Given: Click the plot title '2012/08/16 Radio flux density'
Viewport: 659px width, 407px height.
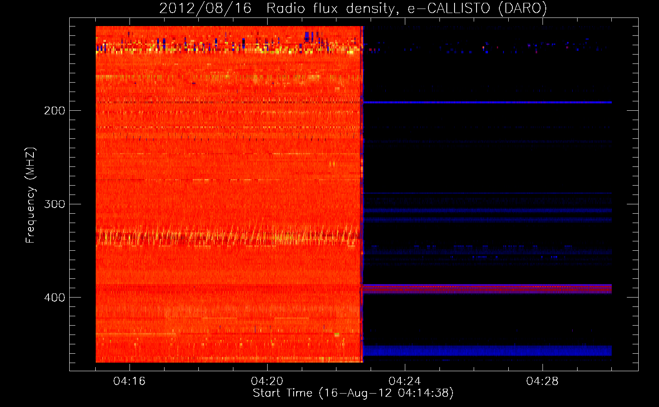Looking at the screenshot, I should (353, 8).
